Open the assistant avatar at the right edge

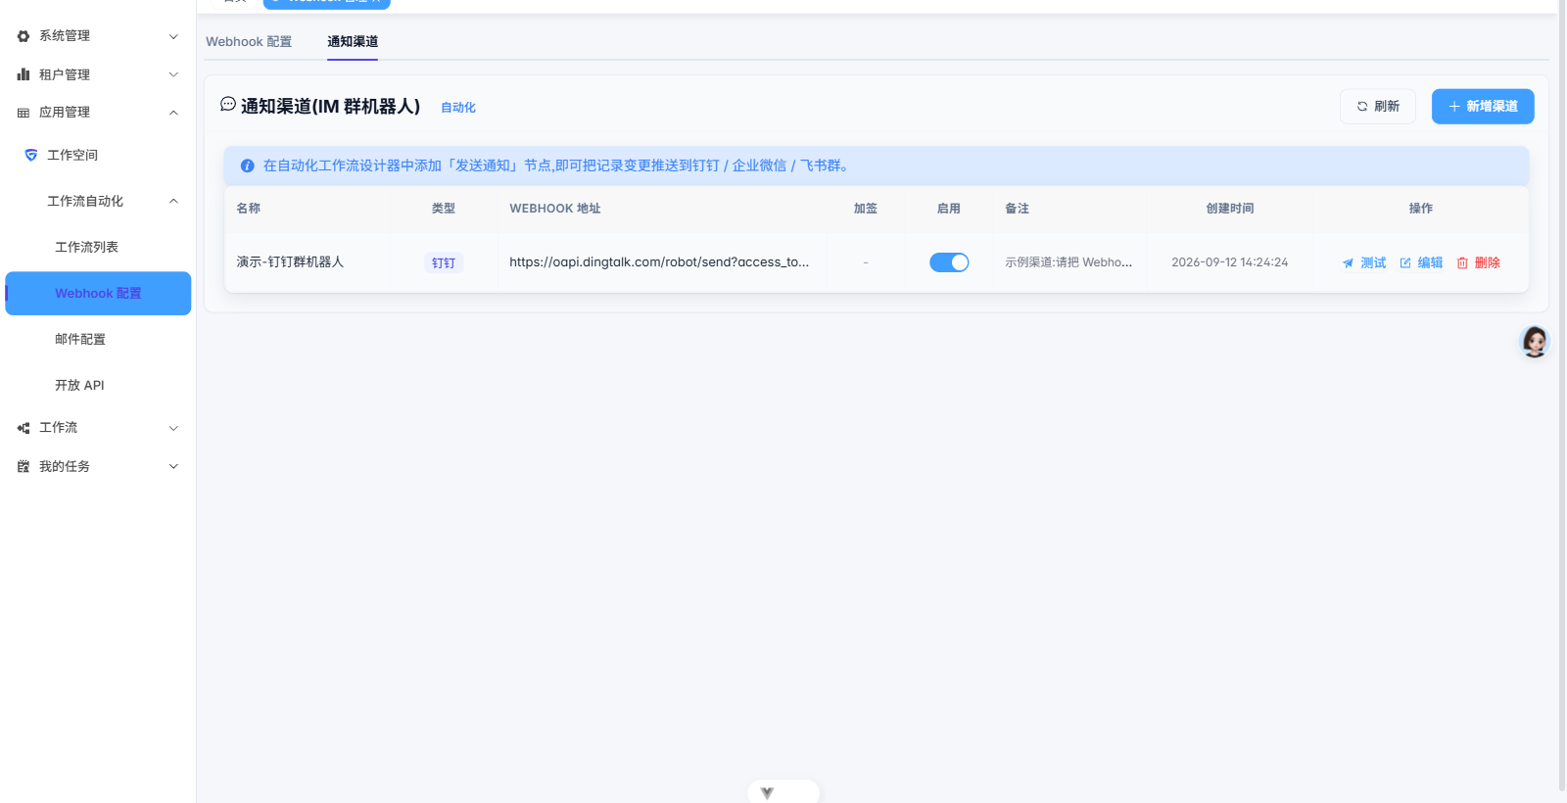[1535, 342]
